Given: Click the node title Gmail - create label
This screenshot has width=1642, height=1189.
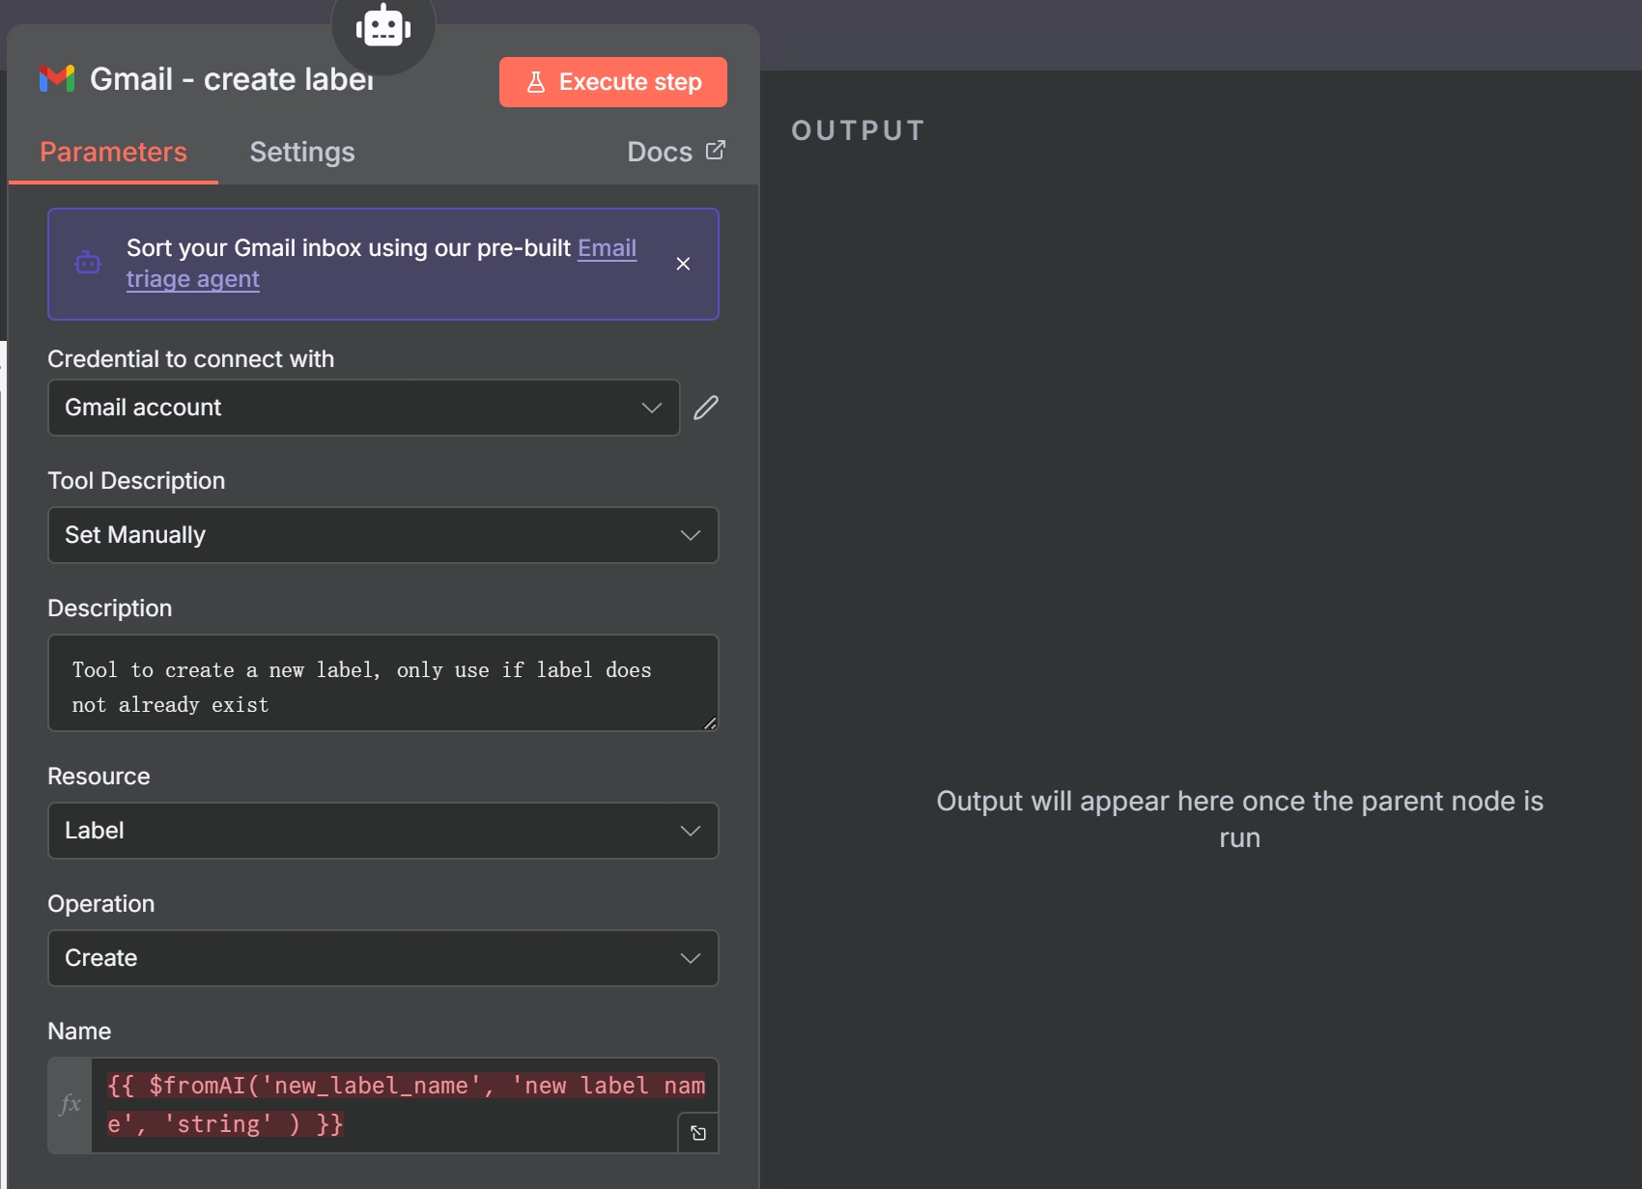Looking at the screenshot, I should tap(232, 79).
